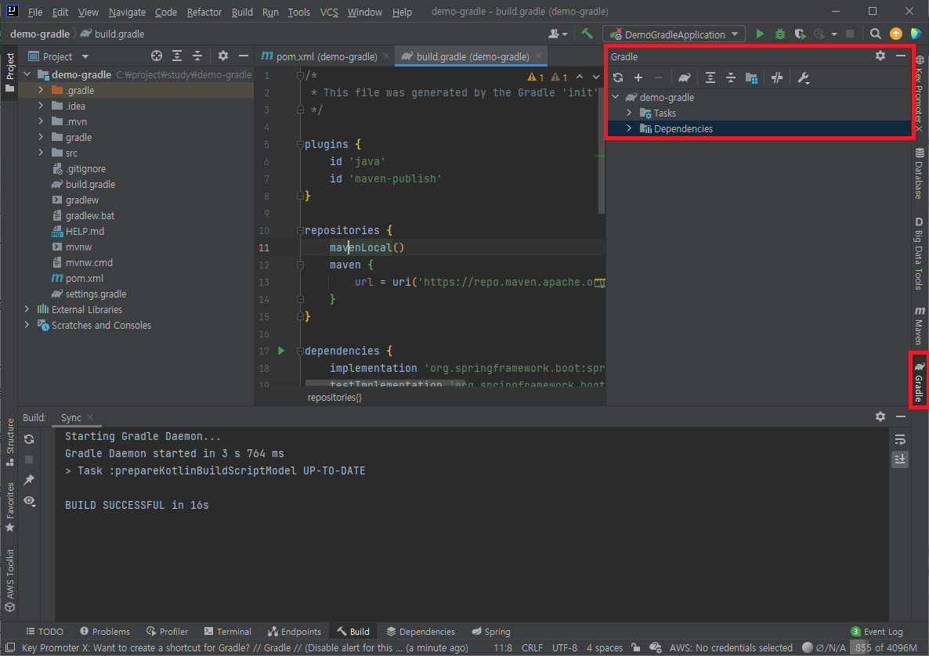Collapse all in Gradle panel
This screenshot has height=656, width=929.
coord(731,77)
